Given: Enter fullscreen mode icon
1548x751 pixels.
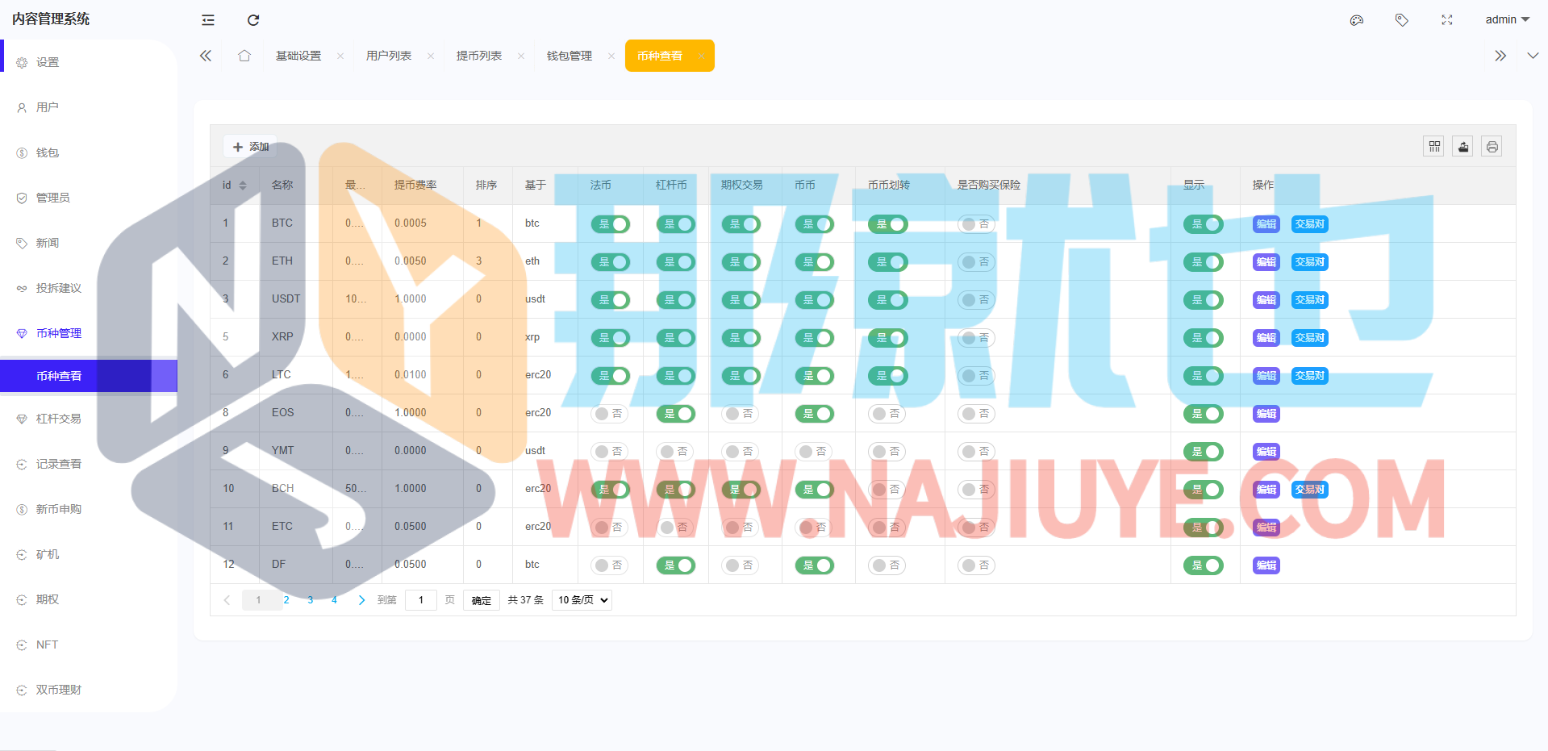Looking at the screenshot, I should [x=1447, y=20].
